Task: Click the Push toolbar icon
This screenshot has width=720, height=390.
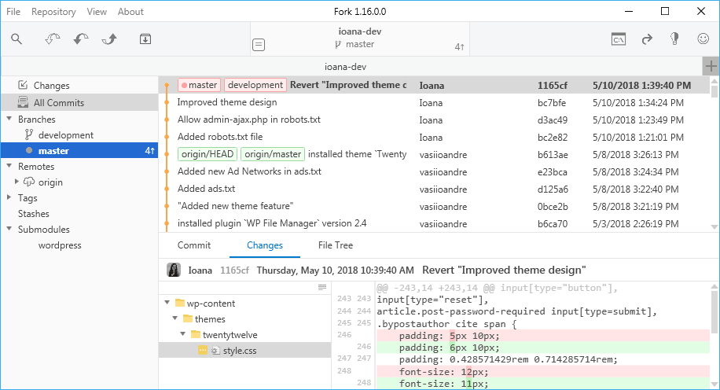Action: pyautogui.click(x=109, y=39)
